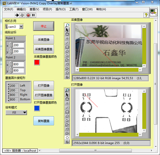Open the blue 打开图像覆盖颜色 color box
The height and width of the screenshot is (155, 160).
click(x=37, y=108)
